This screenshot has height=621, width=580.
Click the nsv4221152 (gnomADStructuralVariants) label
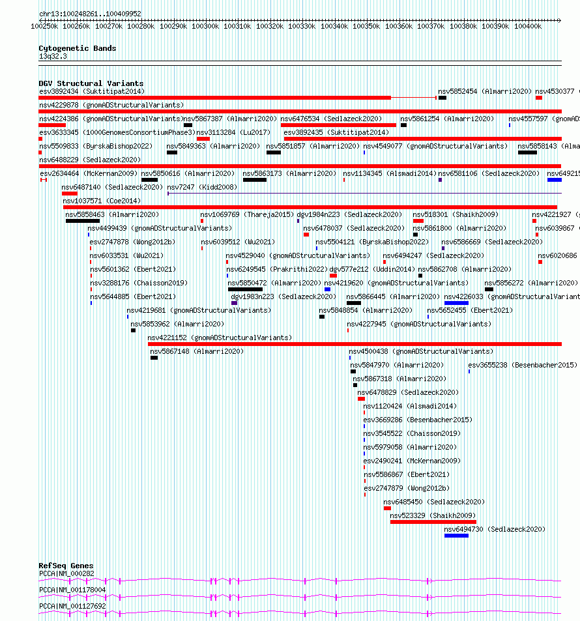[x=220, y=338]
